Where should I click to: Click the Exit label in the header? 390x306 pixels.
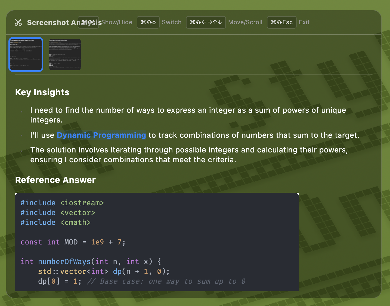click(x=304, y=22)
